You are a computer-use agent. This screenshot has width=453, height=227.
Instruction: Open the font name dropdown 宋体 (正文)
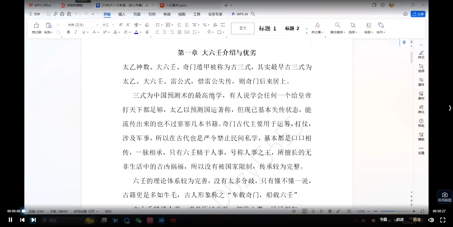[83, 25]
